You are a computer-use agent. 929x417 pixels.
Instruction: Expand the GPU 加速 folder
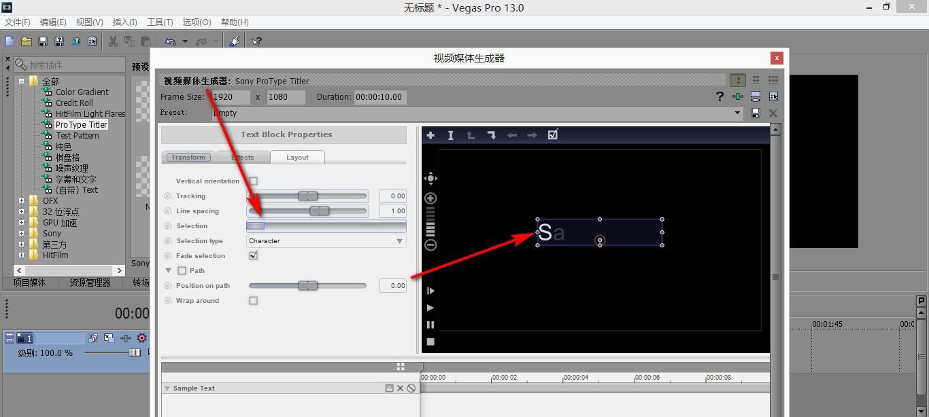point(21,222)
